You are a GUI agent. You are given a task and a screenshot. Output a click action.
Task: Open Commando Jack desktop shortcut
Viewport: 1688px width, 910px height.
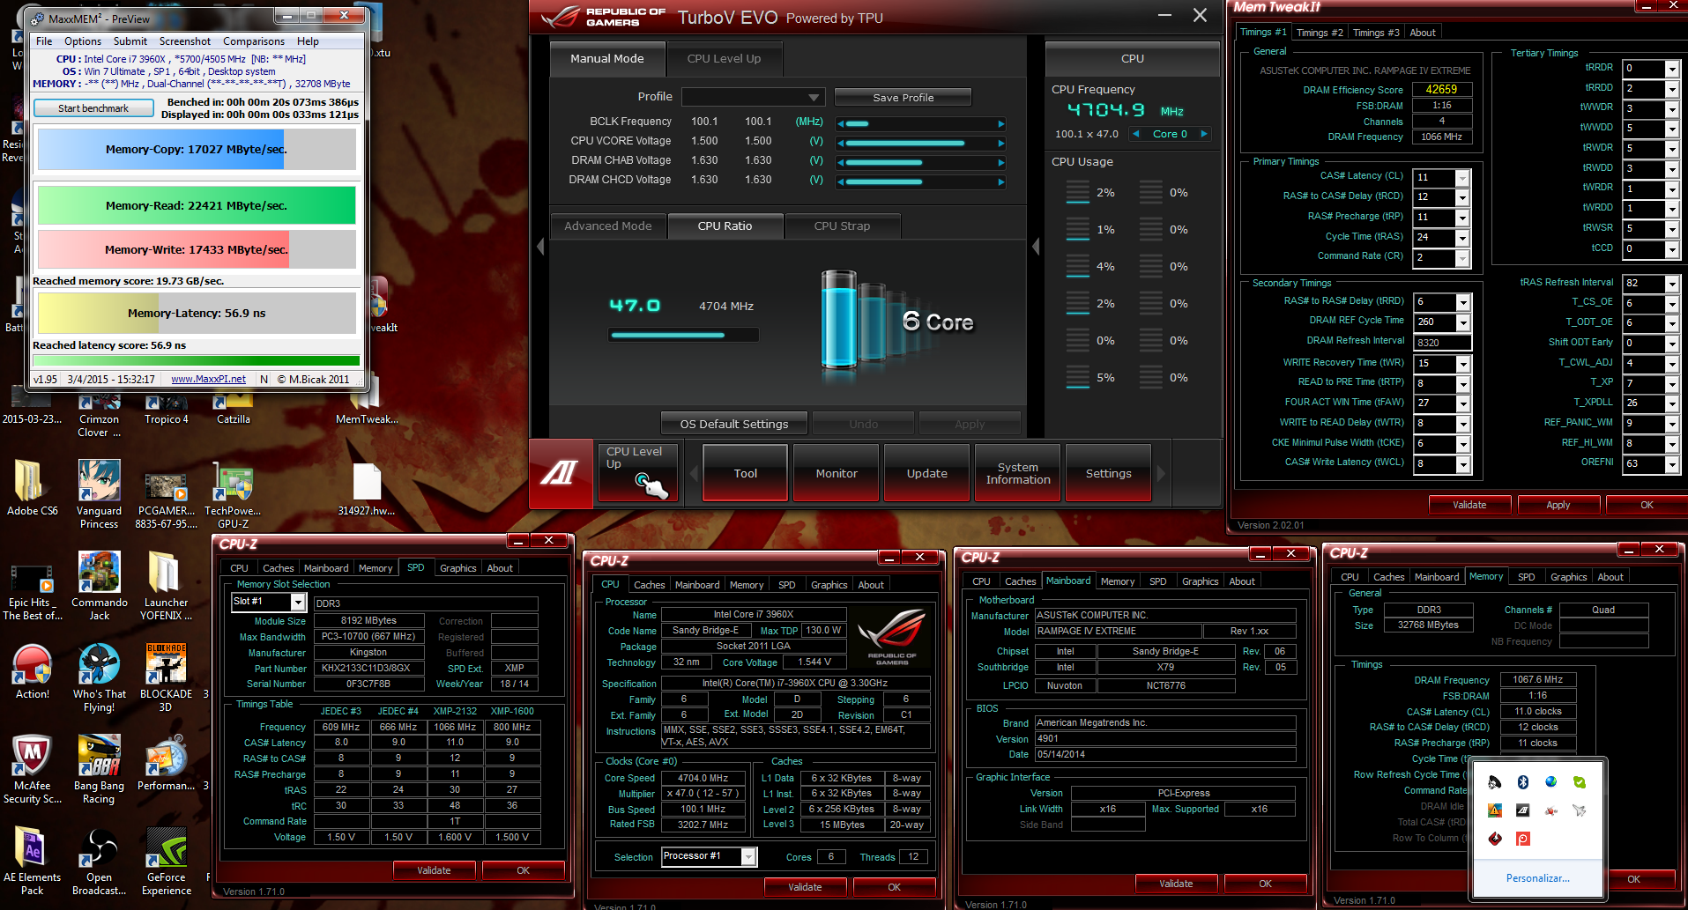tap(99, 586)
